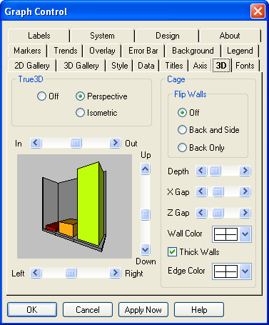
Task: Uncheck the Thick Walls checkbox
Action: click(x=172, y=251)
